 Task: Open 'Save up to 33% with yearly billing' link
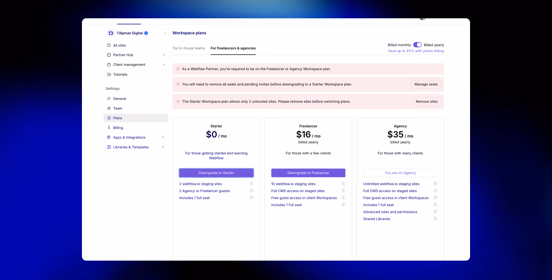coord(416,51)
